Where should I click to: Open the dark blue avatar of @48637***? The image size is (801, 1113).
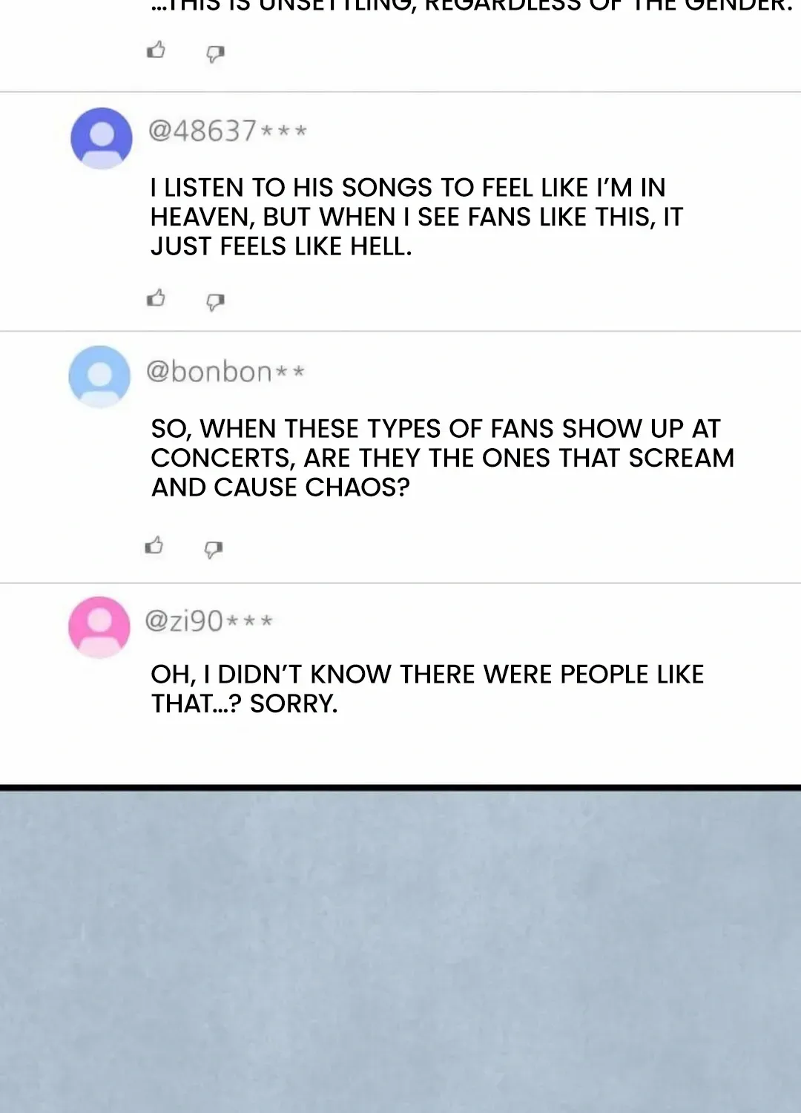point(102,138)
